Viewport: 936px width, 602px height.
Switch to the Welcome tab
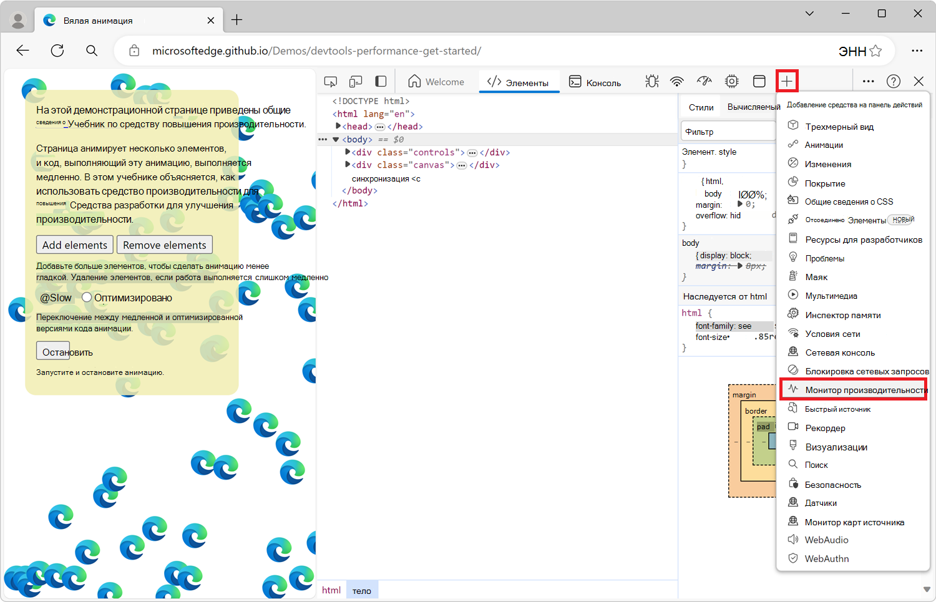(x=437, y=82)
